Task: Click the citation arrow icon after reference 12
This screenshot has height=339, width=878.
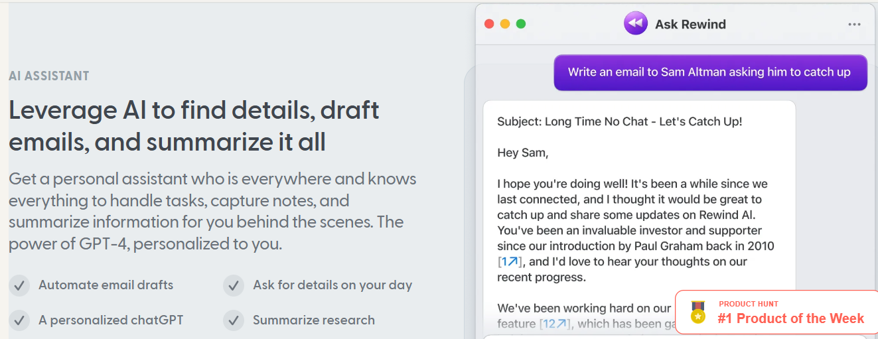Action: pos(562,324)
